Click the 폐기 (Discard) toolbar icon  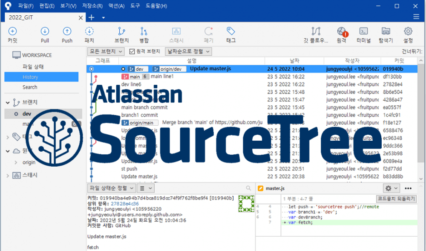[209, 31]
